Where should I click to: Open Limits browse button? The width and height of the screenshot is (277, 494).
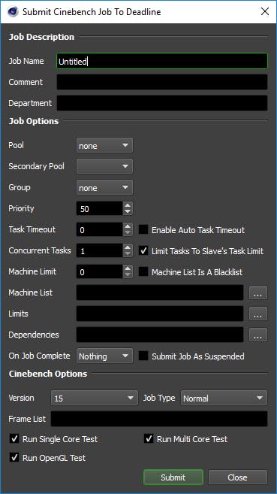258,314
